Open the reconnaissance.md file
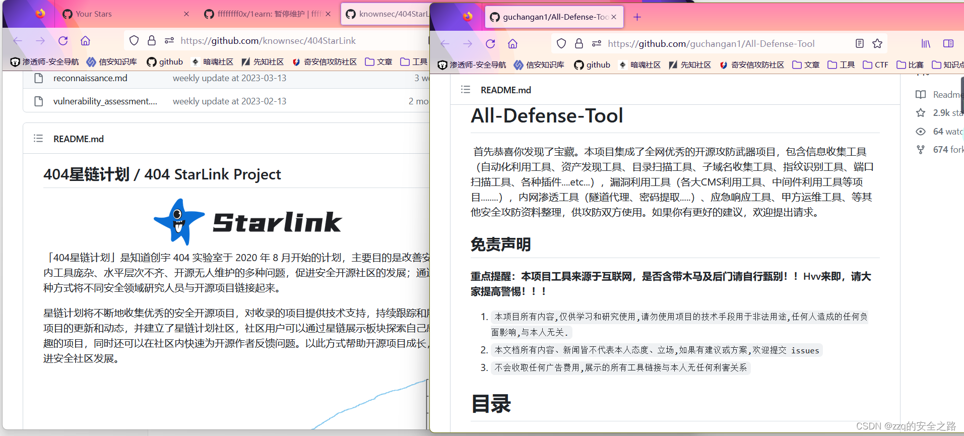 (x=90, y=78)
